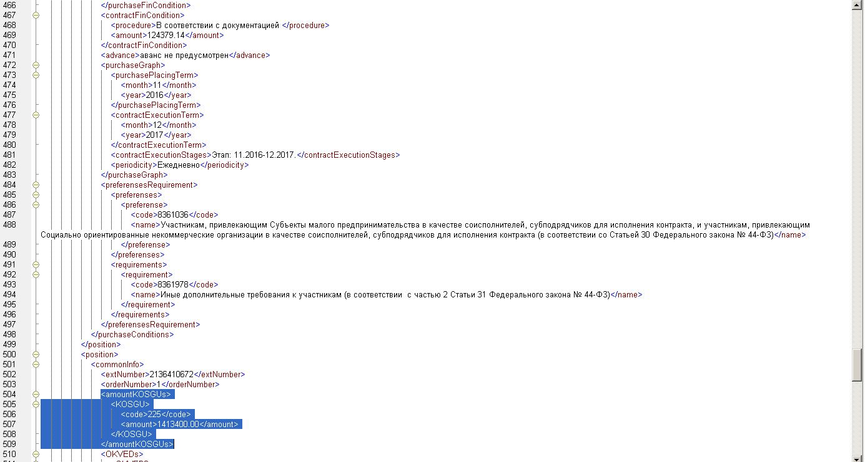Select line number 488 in the gutter
The image size is (865, 462).
tap(9, 224)
